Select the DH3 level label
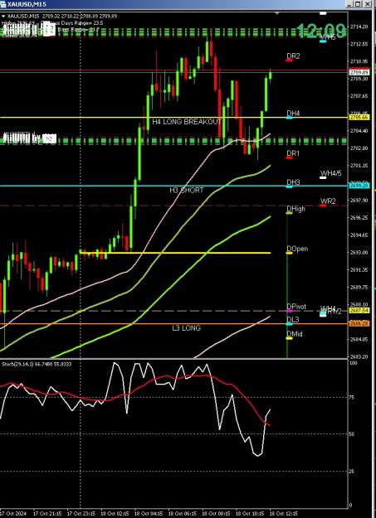This screenshot has width=376, height=518. [293, 182]
